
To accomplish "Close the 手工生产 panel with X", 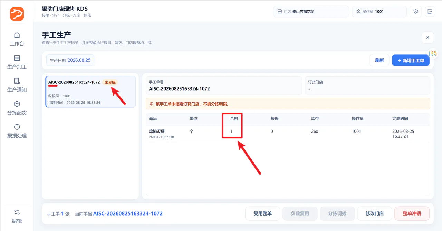I will point(428,38).
